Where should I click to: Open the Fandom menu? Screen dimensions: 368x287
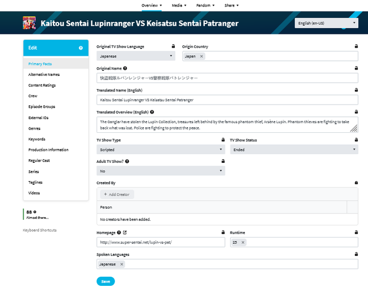pos(205,5)
